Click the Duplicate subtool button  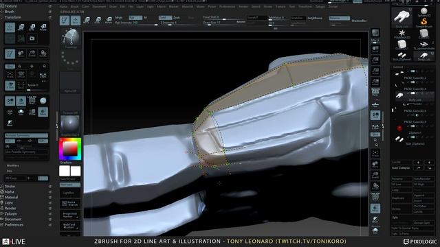click(x=401, y=198)
